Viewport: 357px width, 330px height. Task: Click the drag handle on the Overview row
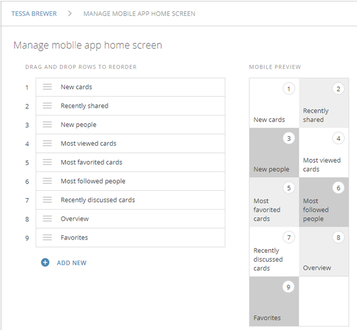[47, 219]
